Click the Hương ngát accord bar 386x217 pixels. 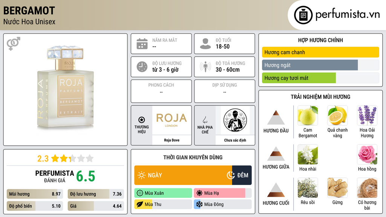(320, 65)
